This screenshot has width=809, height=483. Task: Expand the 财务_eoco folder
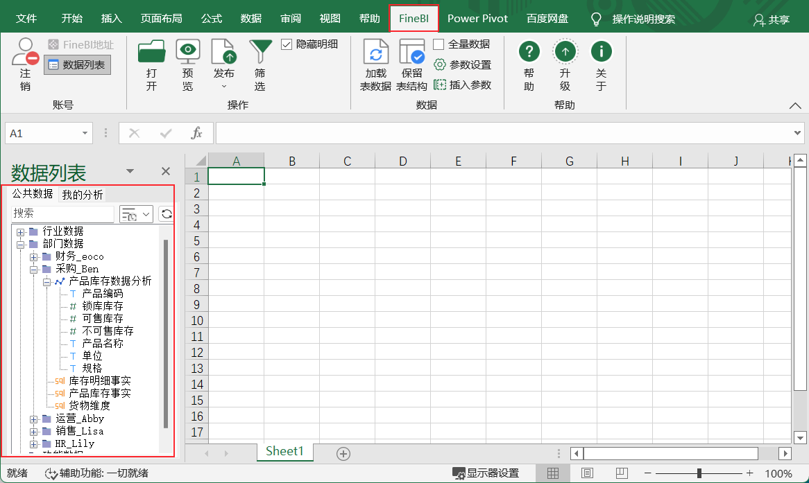point(33,256)
